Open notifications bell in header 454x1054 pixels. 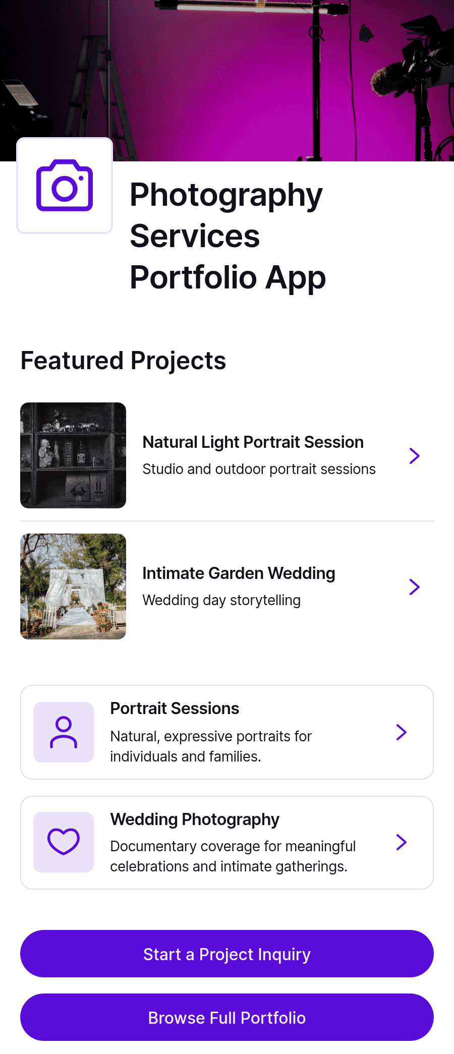click(366, 34)
